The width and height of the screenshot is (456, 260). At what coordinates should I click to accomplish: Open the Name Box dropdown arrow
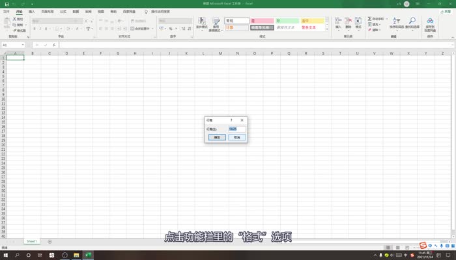(23, 45)
